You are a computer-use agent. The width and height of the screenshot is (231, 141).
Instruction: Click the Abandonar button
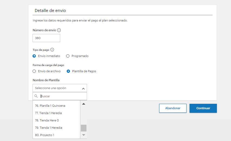[173, 108]
